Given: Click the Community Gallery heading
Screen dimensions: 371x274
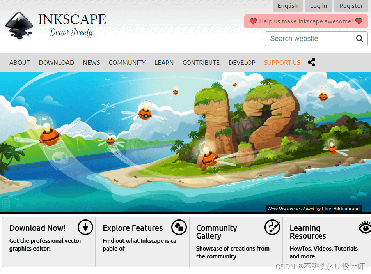Looking at the screenshot, I should click(217, 232).
